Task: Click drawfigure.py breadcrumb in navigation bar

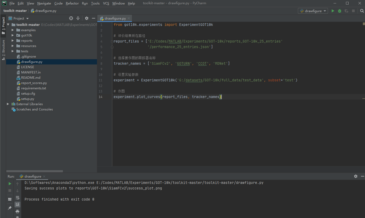Action: pyautogui.click(x=43, y=11)
